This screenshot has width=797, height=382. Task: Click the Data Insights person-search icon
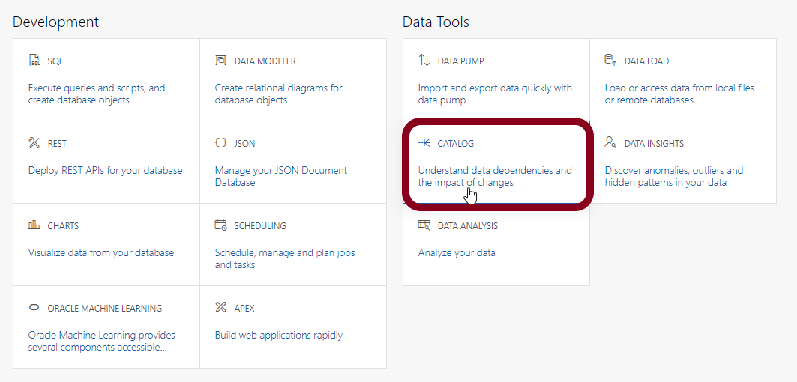pyautogui.click(x=610, y=143)
